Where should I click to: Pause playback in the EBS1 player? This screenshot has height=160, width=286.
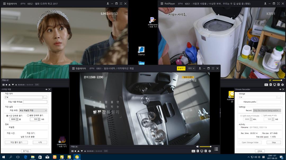click(x=72, y=151)
